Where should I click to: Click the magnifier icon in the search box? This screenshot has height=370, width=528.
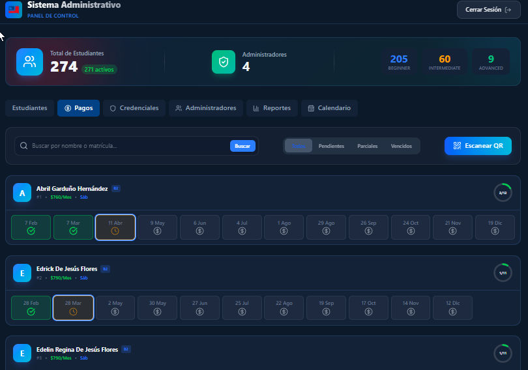[x=23, y=146]
